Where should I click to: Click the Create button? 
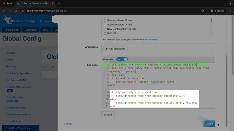(x=209, y=124)
